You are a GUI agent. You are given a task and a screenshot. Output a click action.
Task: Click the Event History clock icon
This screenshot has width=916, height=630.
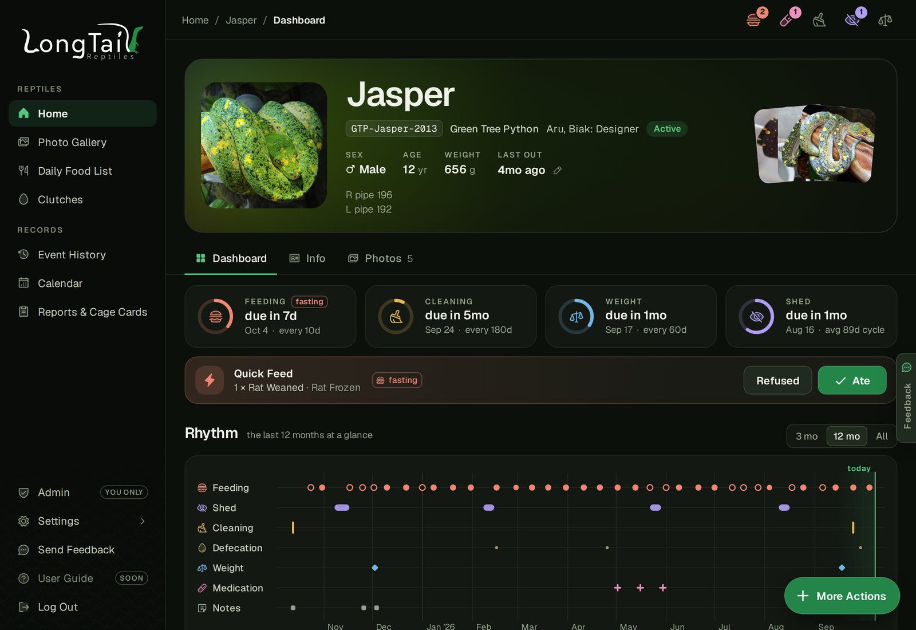pos(23,254)
